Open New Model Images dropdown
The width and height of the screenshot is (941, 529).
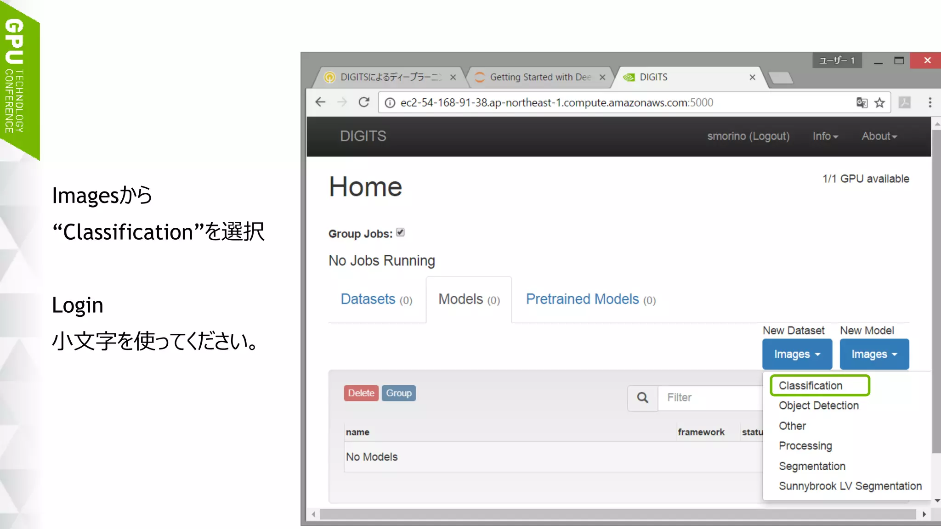point(874,354)
